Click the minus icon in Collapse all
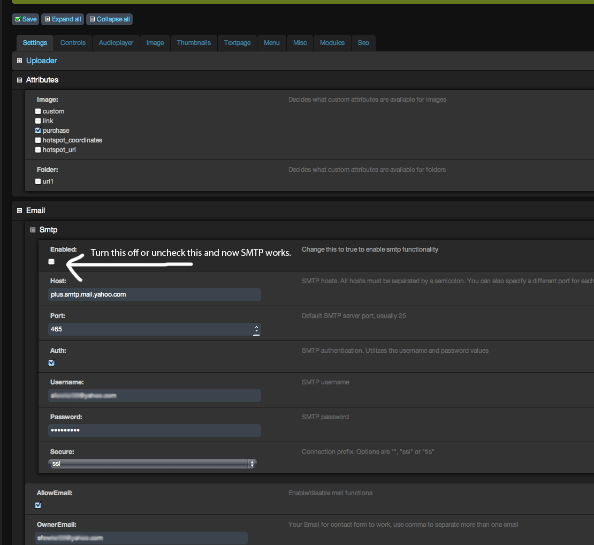The height and width of the screenshot is (545, 594). pos(92,19)
